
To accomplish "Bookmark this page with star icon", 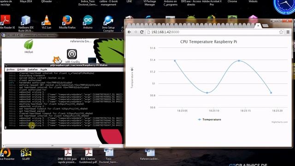I will [x=281, y=32].
